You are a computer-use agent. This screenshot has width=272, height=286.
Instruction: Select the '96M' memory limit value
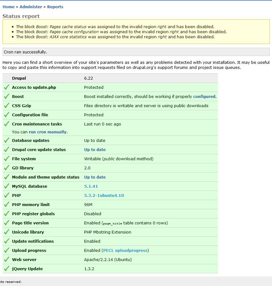[88, 205]
